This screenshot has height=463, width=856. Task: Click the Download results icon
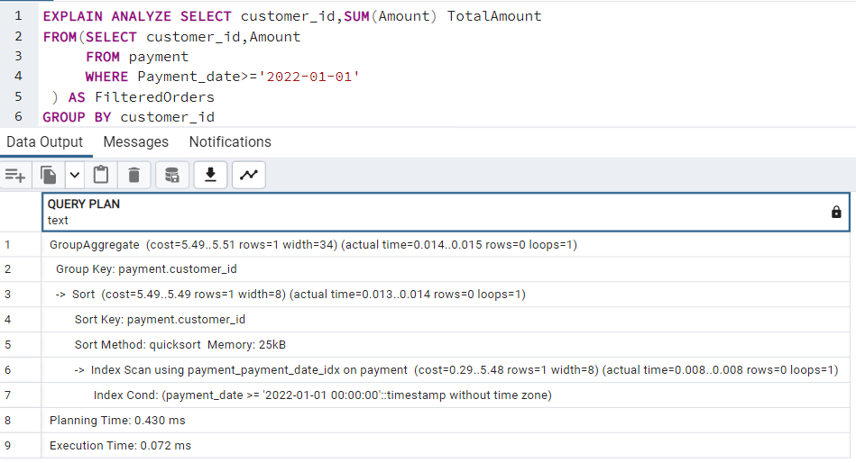tap(210, 175)
